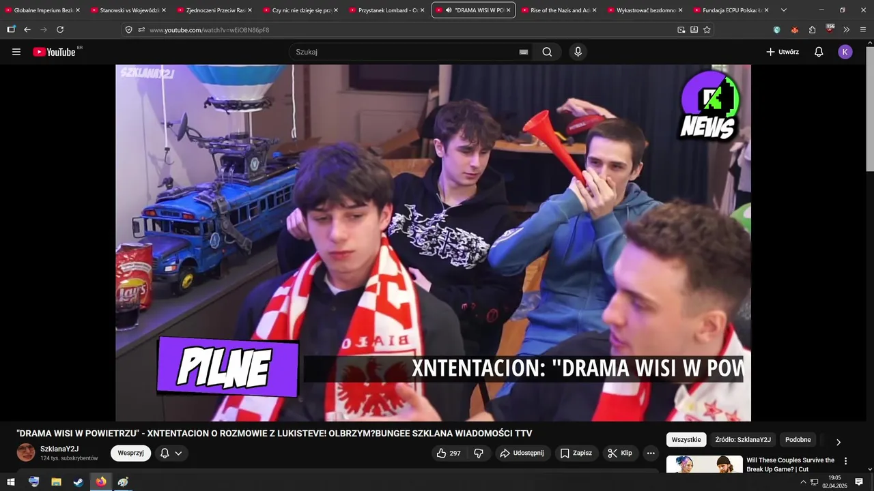Open the site permissions icon in address bar
The image size is (874, 491).
pyautogui.click(x=141, y=29)
